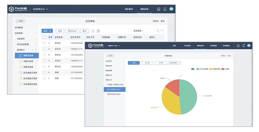
Task: Switch to grid card view icon
Action: 98,31
